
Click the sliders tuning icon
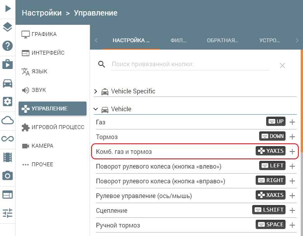tap(7, 213)
